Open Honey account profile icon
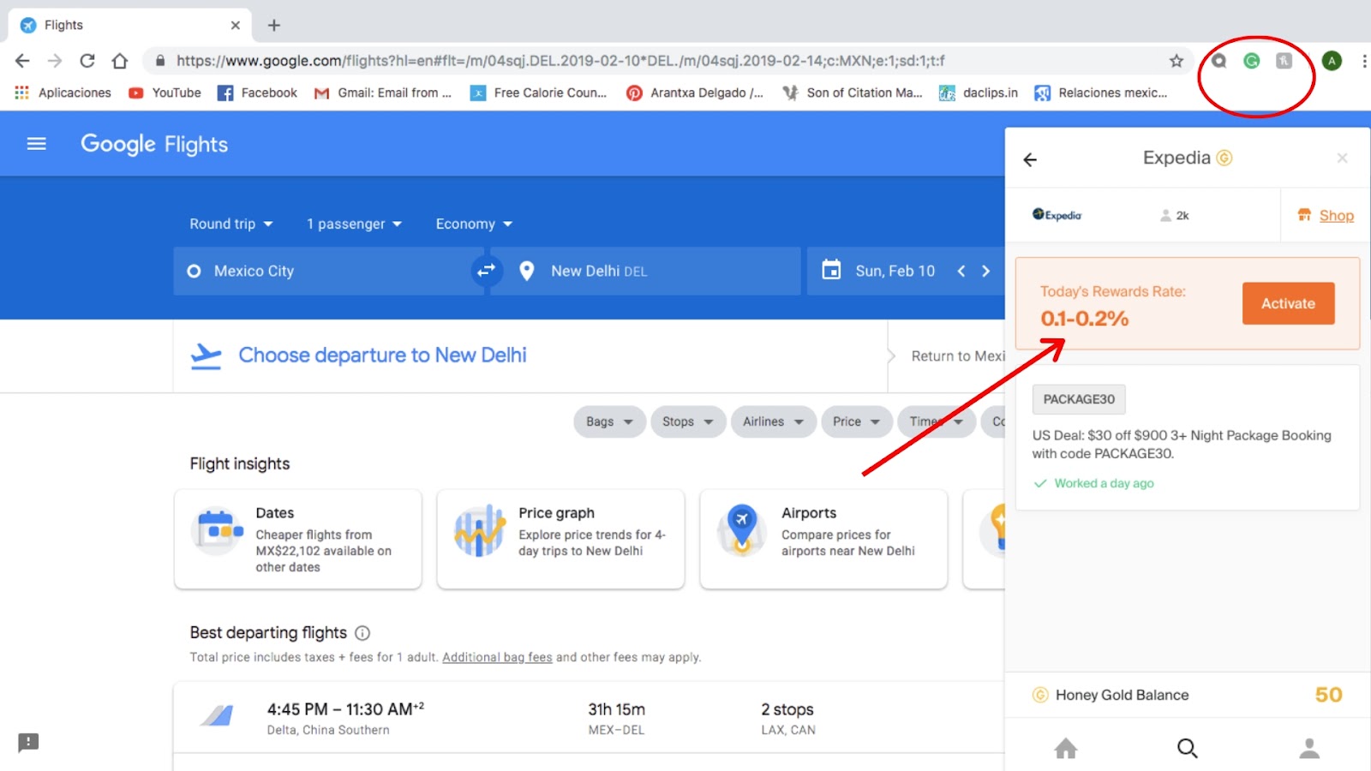Image resolution: width=1371 pixels, height=771 pixels. (1309, 748)
